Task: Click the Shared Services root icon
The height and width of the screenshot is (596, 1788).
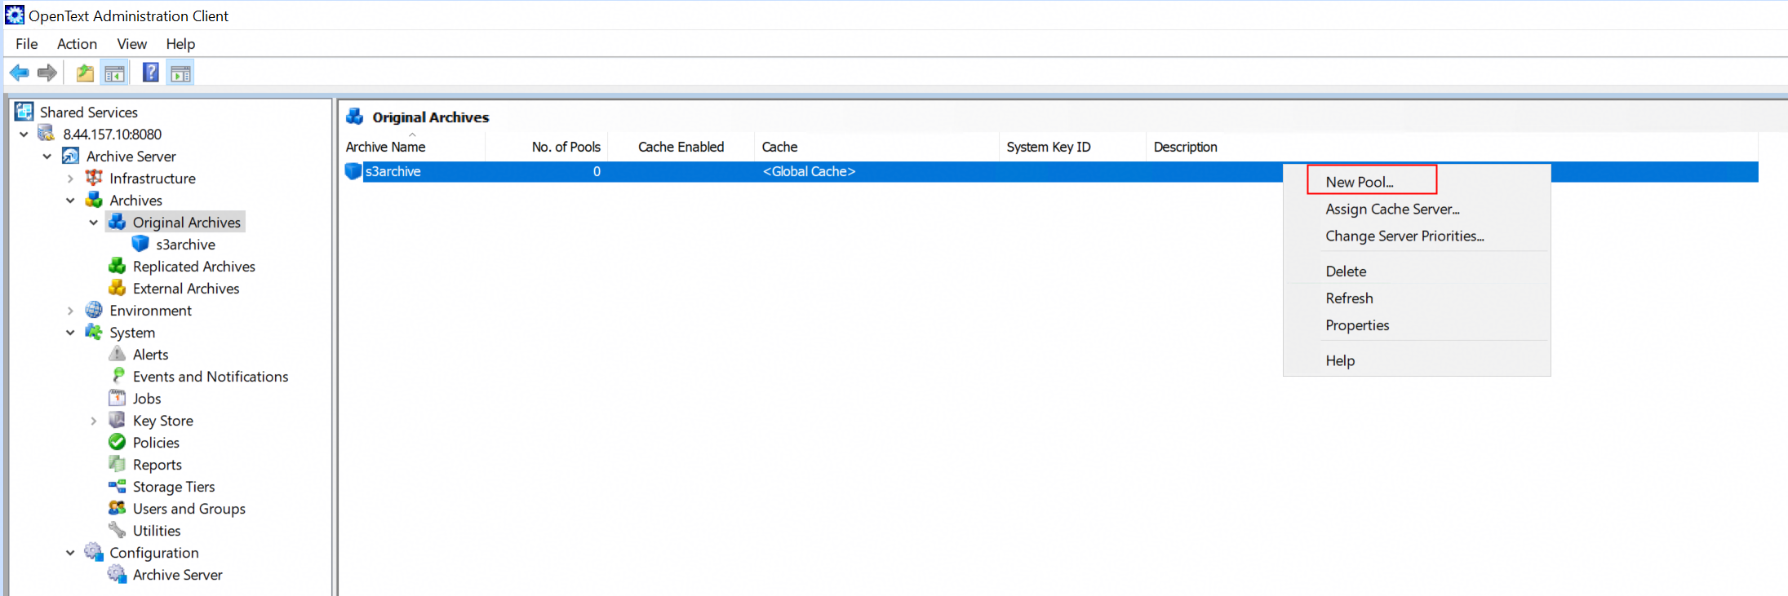Action: click(x=24, y=112)
